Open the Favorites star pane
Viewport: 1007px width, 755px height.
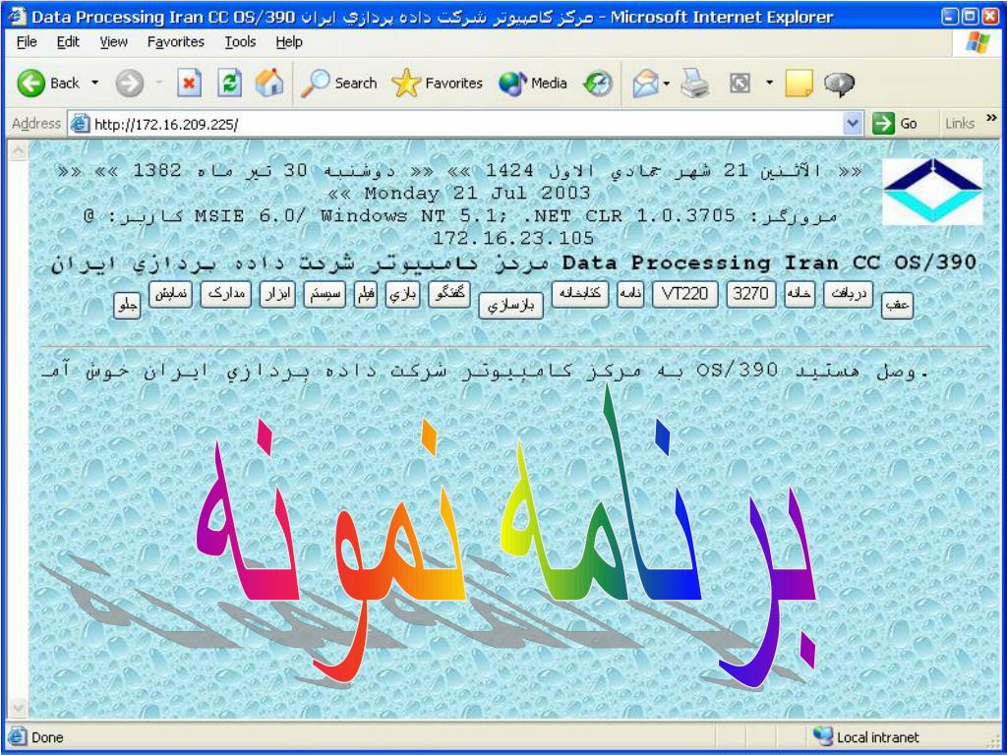click(438, 84)
